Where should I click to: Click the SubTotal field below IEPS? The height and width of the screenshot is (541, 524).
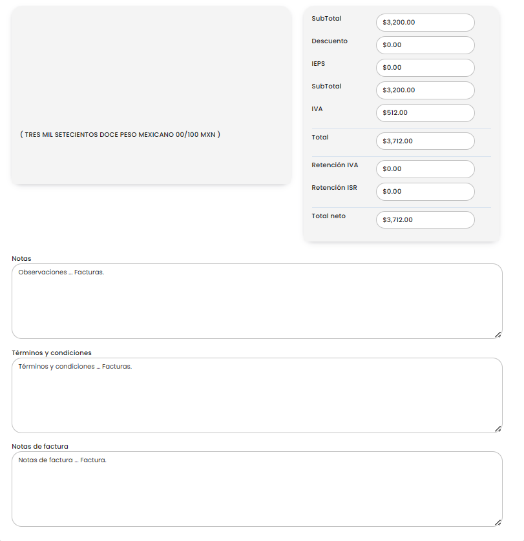(424, 90)
